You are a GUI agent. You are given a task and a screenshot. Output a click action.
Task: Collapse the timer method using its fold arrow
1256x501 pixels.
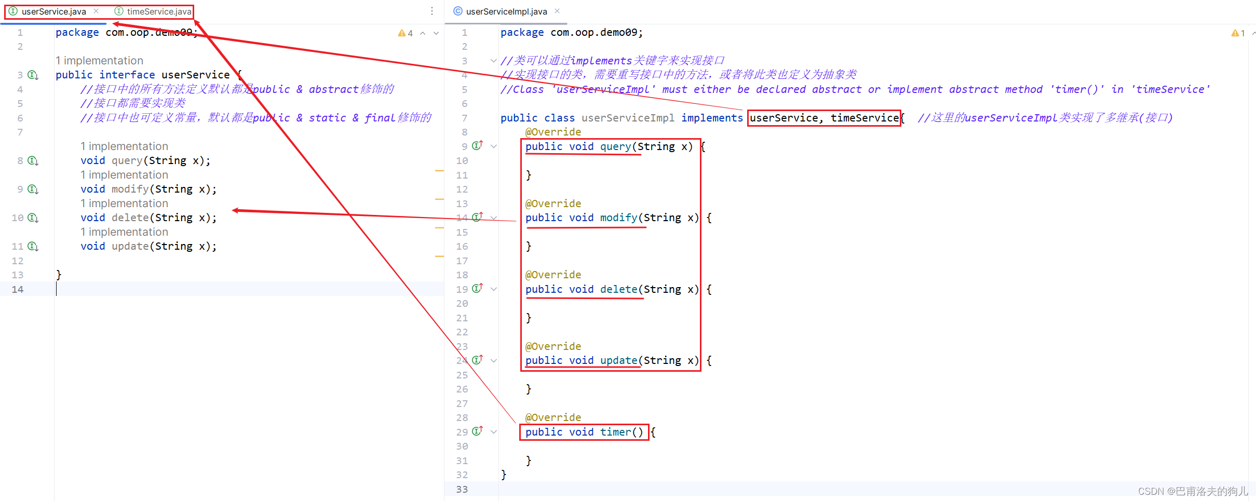(x=493, y=431)
